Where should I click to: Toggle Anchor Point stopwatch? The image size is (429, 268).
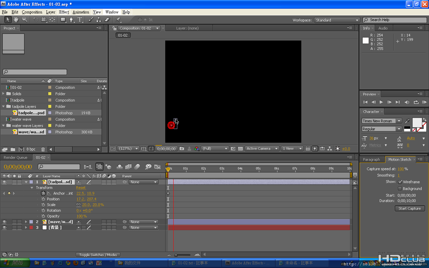click(43, 193)
